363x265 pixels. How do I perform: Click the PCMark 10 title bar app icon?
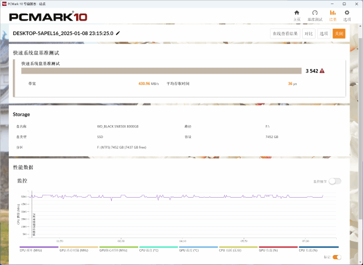click(4, 4)
